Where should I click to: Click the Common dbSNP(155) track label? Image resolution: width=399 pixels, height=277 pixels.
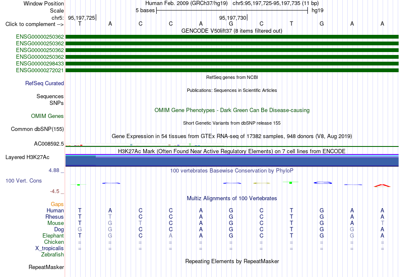pyautogui.click(x=37, y=129)
